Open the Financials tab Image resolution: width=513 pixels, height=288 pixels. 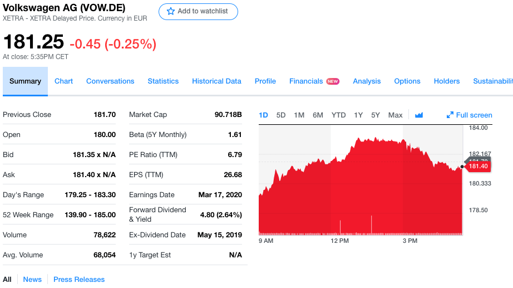point(306,81)
